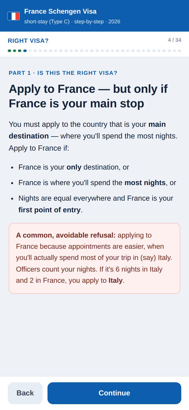This screenshot has width=189, height=410.
Task: Click the short-stay (Type C) subtitle
Action: [47, 22]
